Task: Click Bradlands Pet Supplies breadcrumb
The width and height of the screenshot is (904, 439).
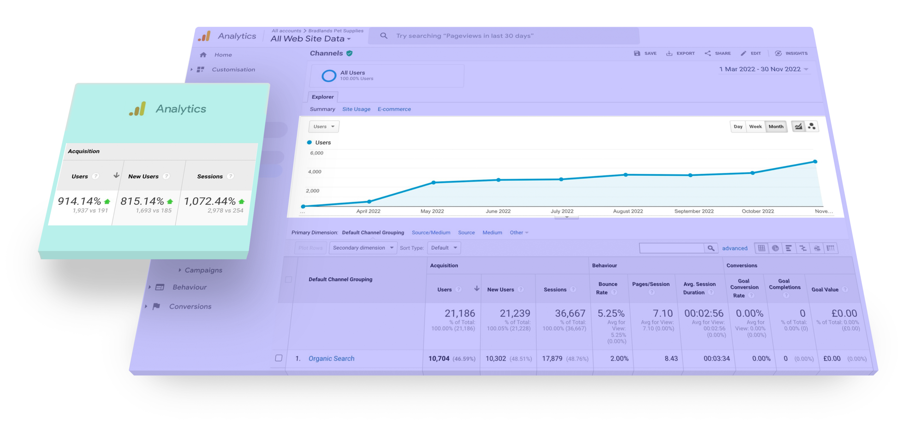Action: pos(335,31)
